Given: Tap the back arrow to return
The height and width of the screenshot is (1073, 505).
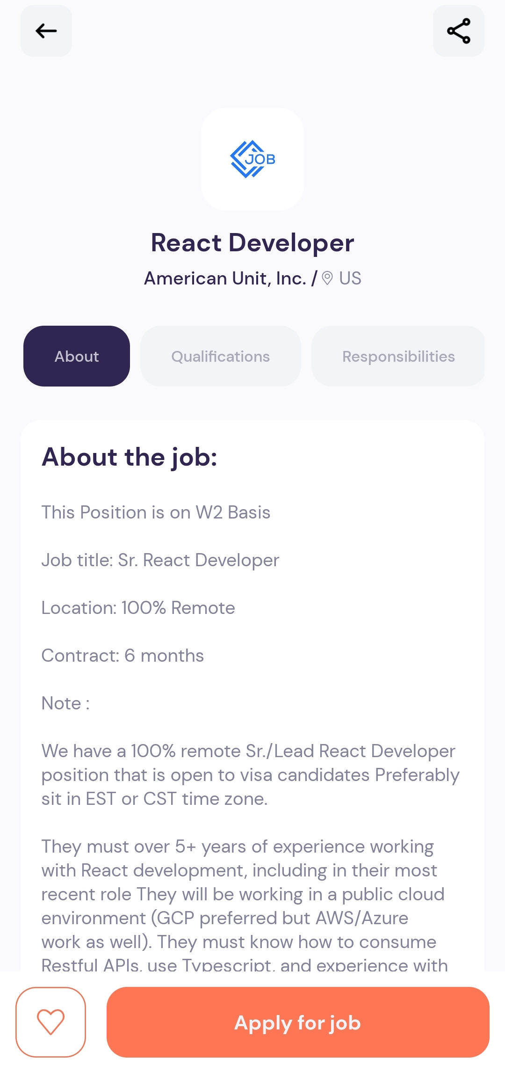Looking at the screenshot, I should (45, 30).
